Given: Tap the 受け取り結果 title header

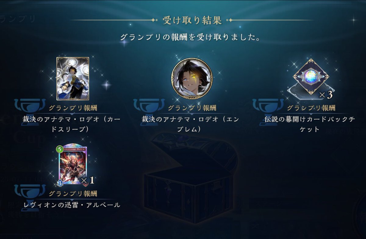Looking at the screenshot, I should pyautogui.click(x=192, y=21).
